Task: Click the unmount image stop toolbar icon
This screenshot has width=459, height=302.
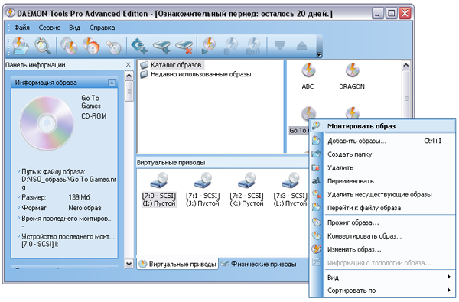Action: pyautogui.click(x=231, y=46)
